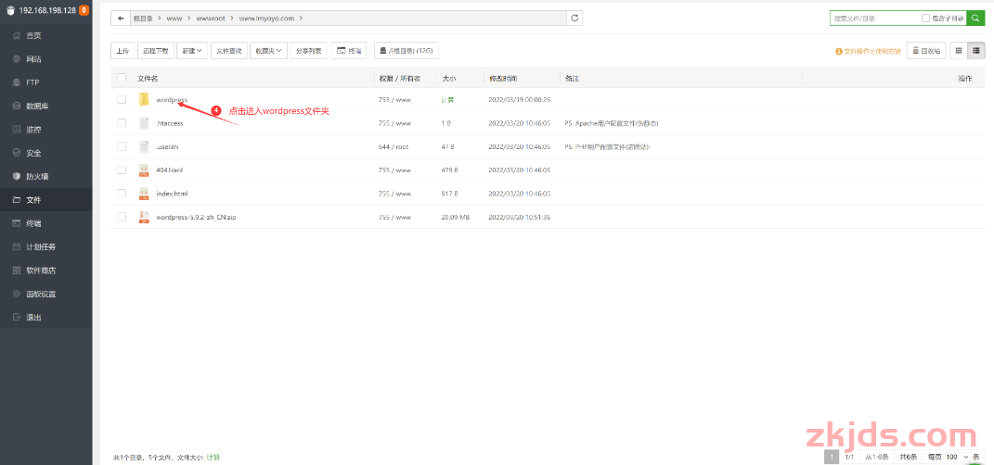The image size is (994, 465).
Task: Go to wwwroot in breadcrumb
Action: (x=211, y=19)
